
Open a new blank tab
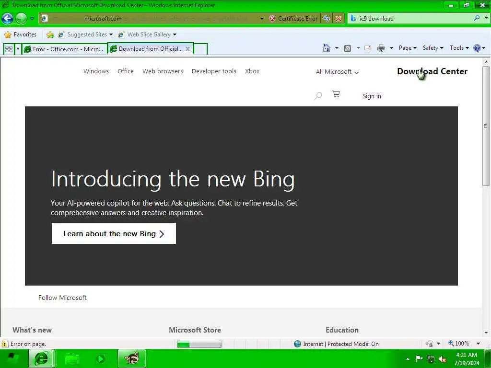coord(200,49)
